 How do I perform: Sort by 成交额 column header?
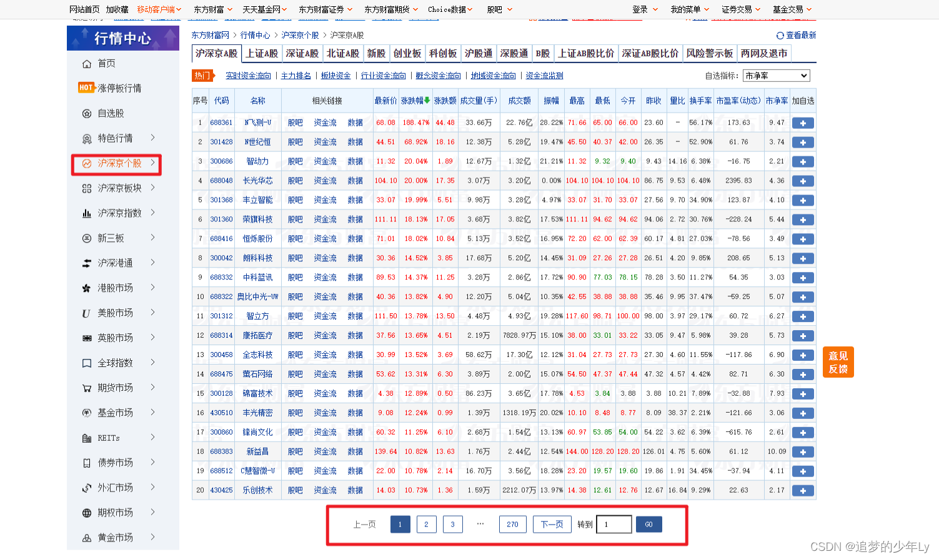pyautogui.click(x=519, y=101)
